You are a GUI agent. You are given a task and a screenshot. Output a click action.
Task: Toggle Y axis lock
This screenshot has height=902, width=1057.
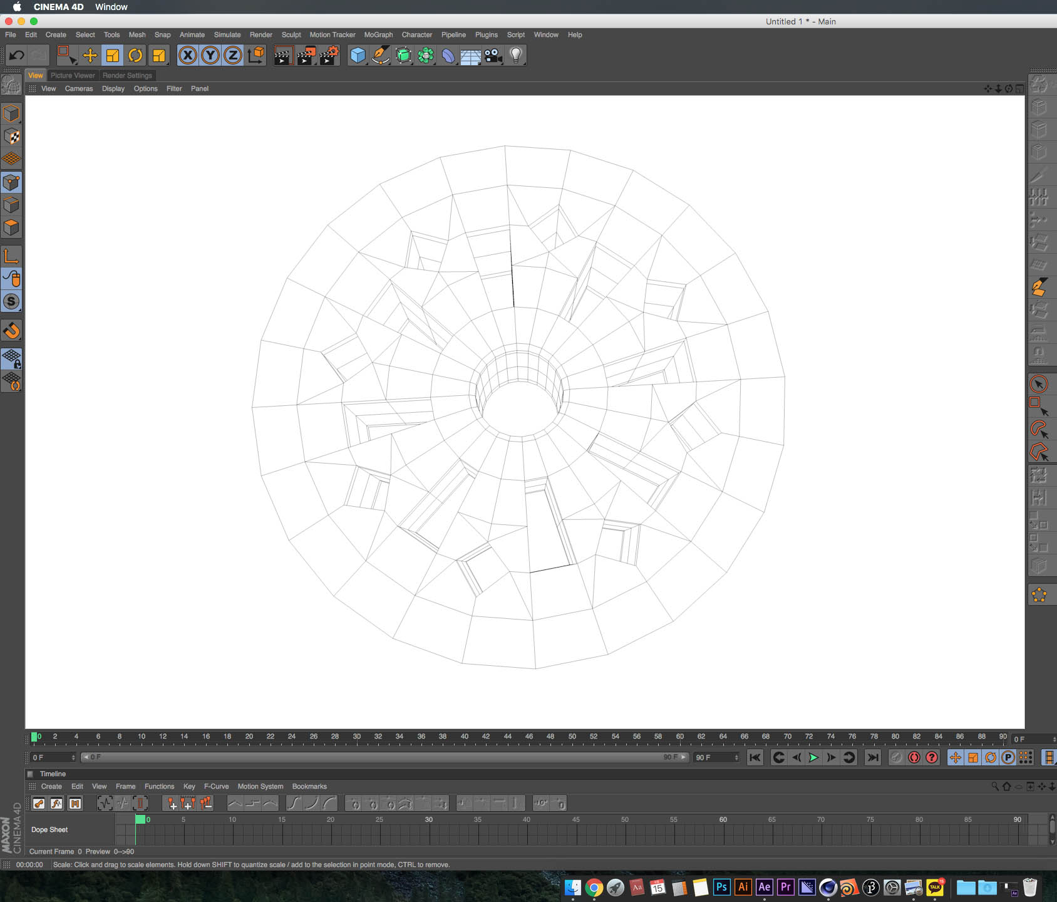(x=210, y=55)
